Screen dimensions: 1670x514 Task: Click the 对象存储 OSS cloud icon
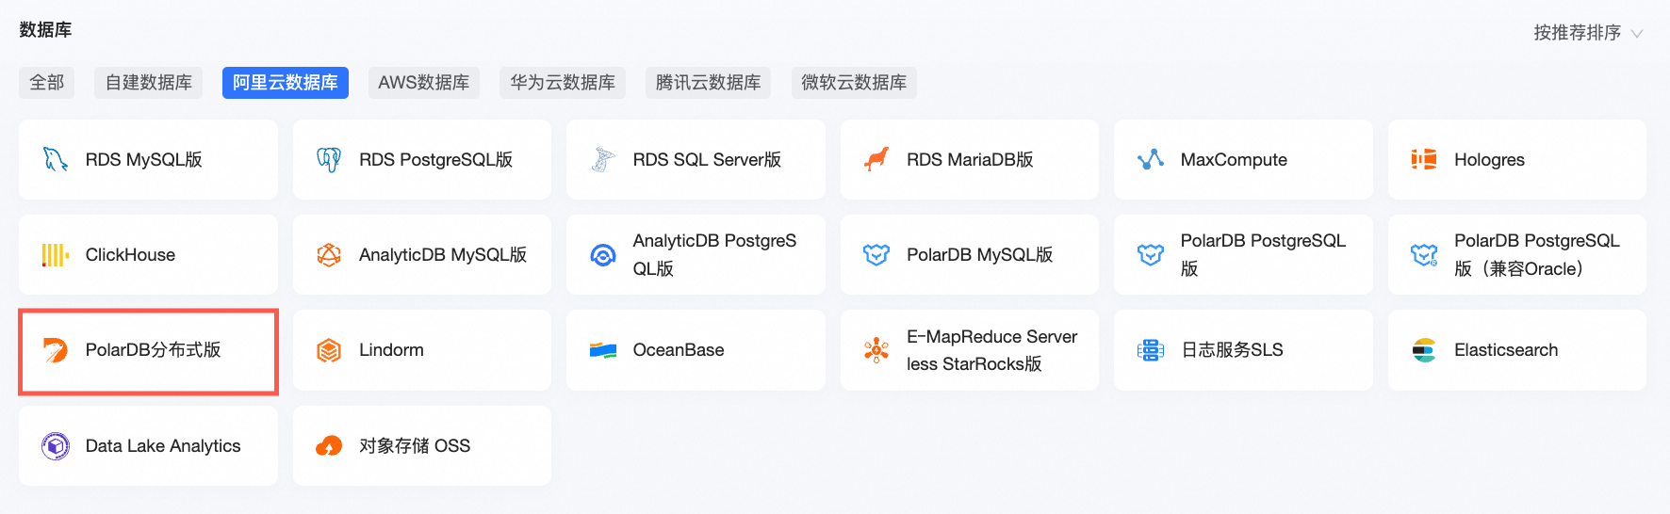click(329, 445)
